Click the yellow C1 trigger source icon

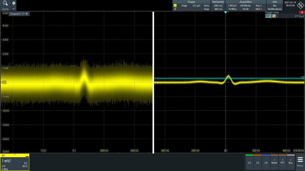[x=175, y=6]
